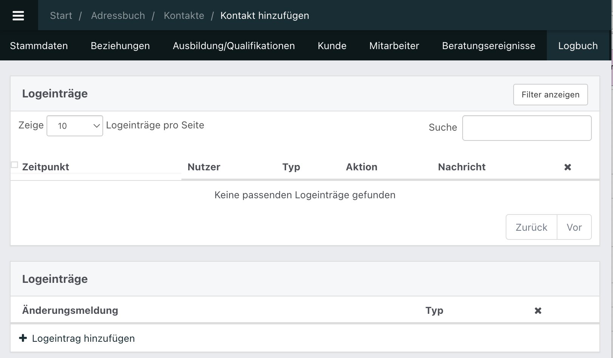Switch to the Stammdaten tab
The image size is (613, 358).
point(39,45)
